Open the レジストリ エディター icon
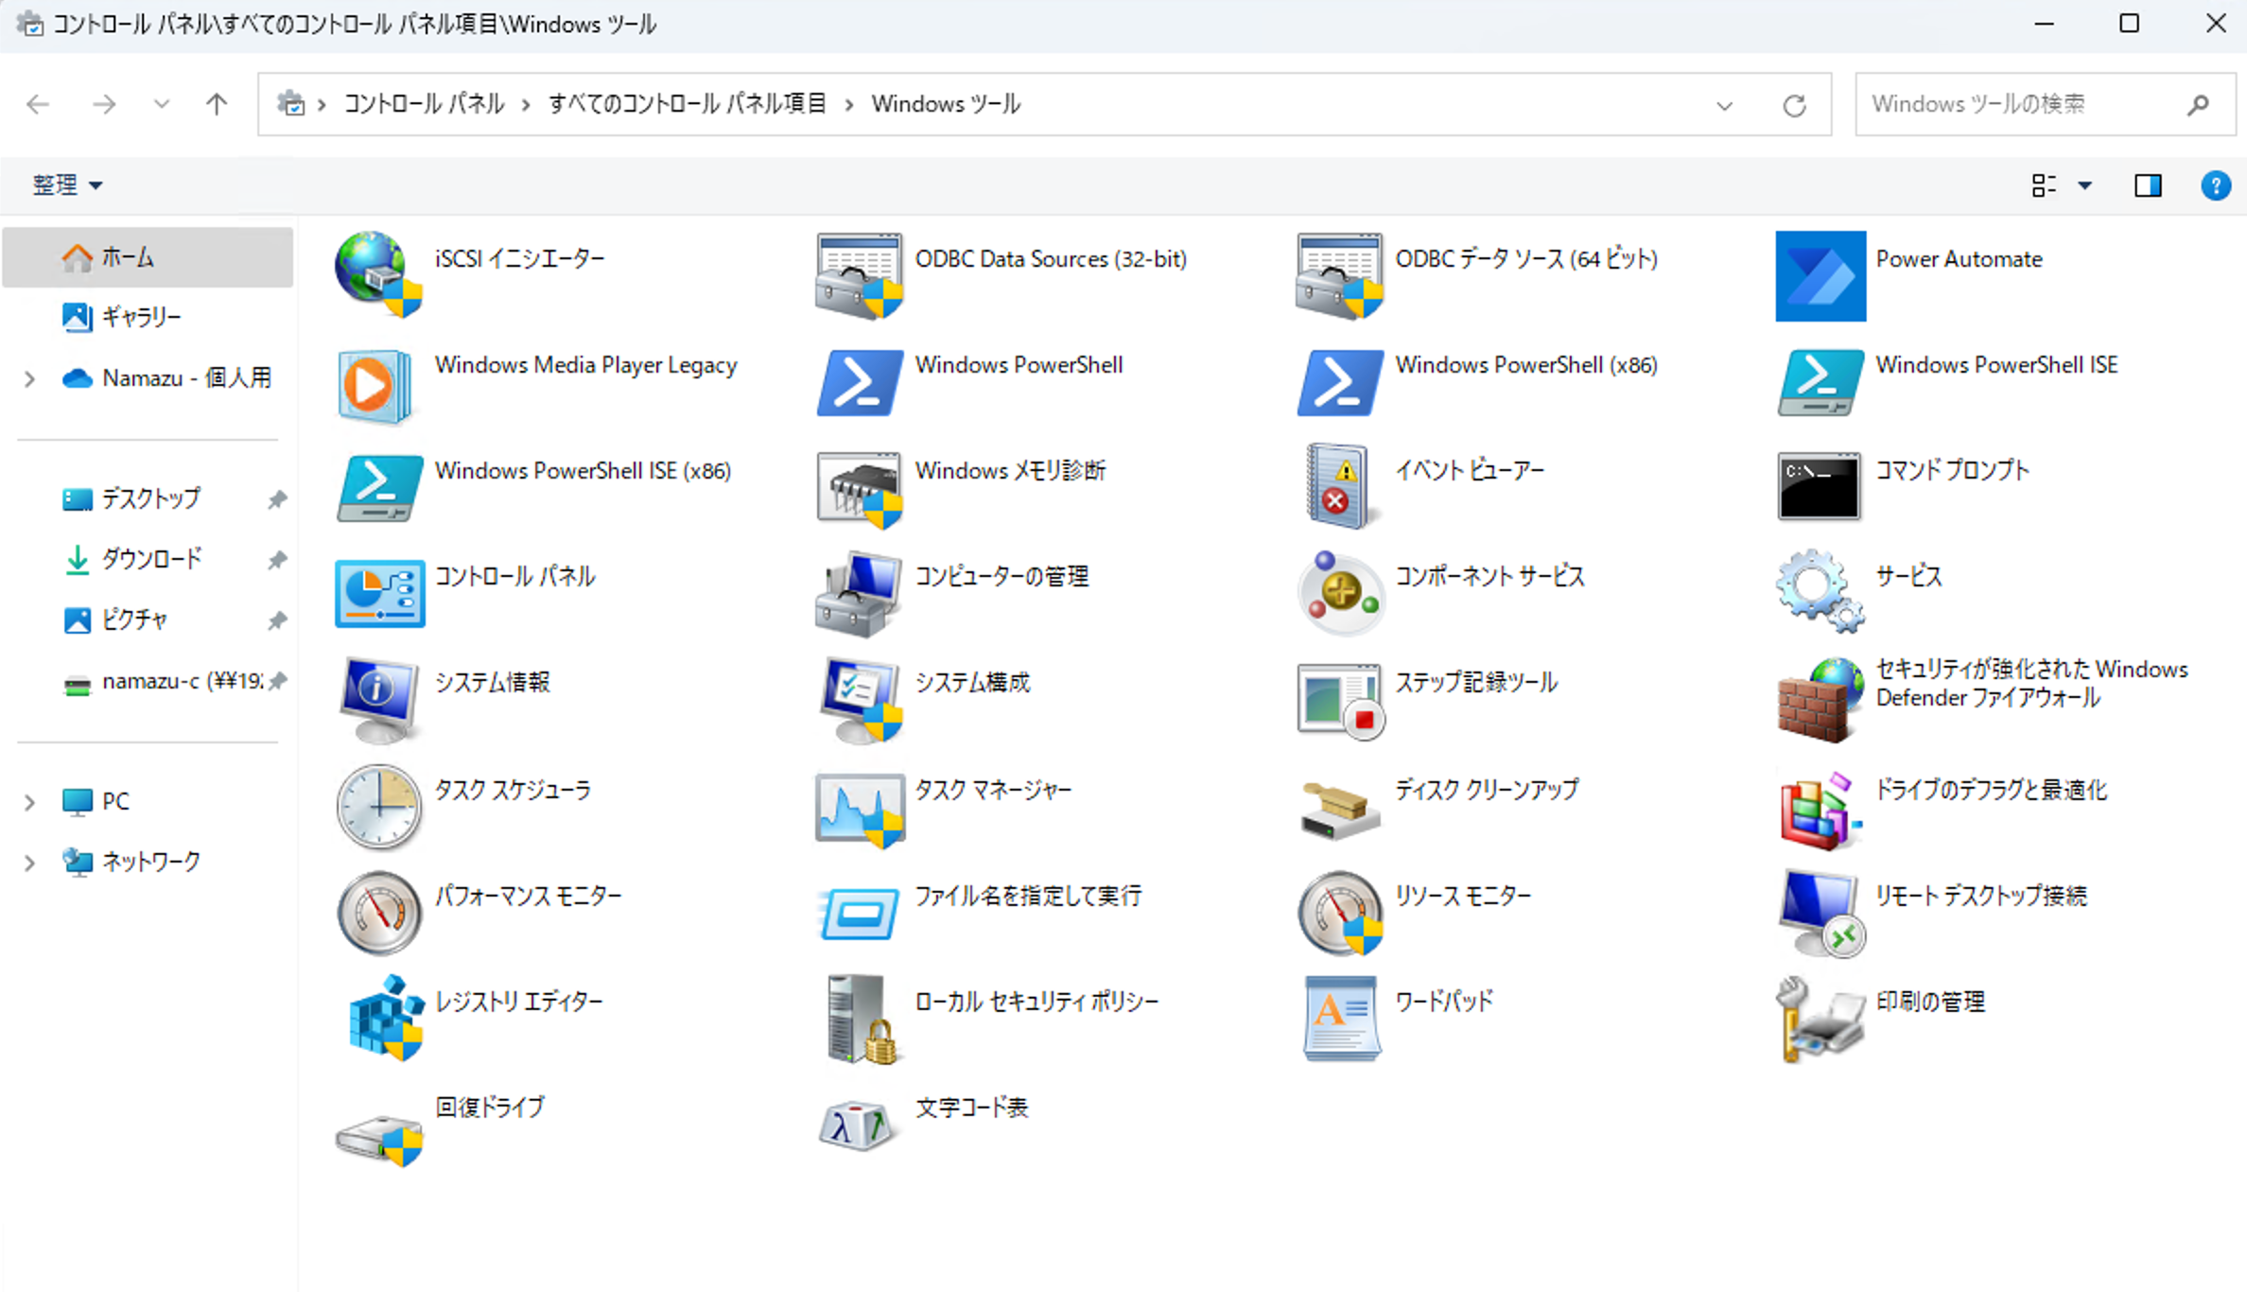 tap(384, 1018)
